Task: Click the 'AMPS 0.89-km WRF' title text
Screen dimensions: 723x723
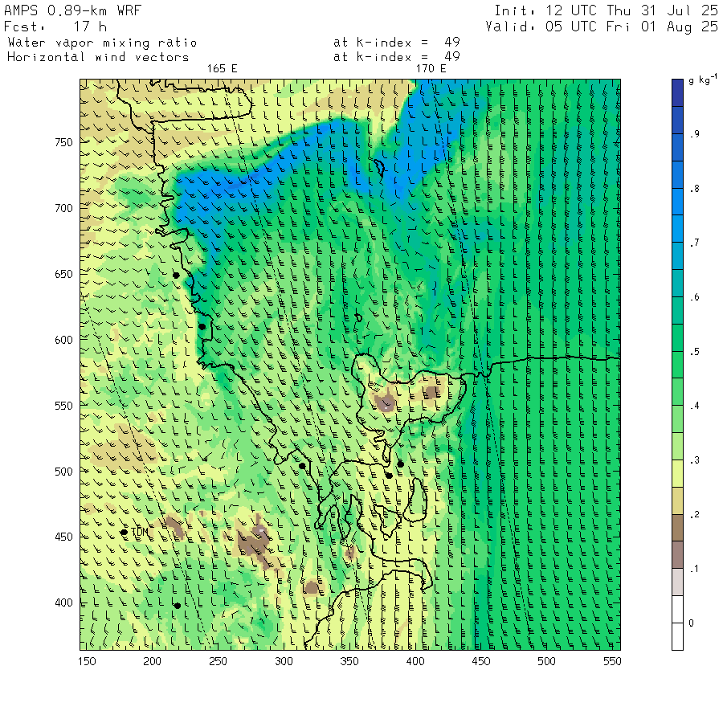Action: click(x=72, y=10)
